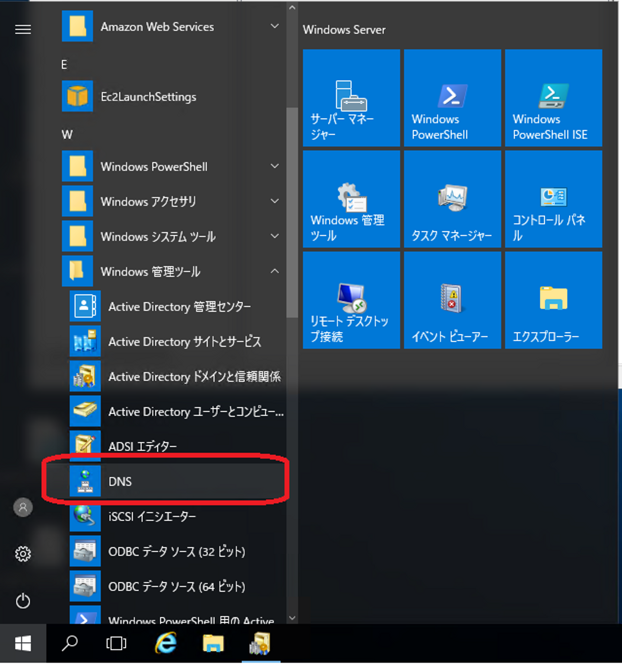
Task: Open the DNS manager icon
Action: click(x=85, y=481)
